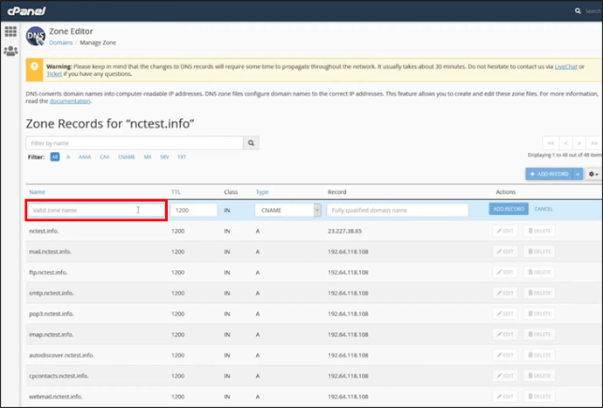Filter records by A type
The image size is (603, 408).
(68, 157)
